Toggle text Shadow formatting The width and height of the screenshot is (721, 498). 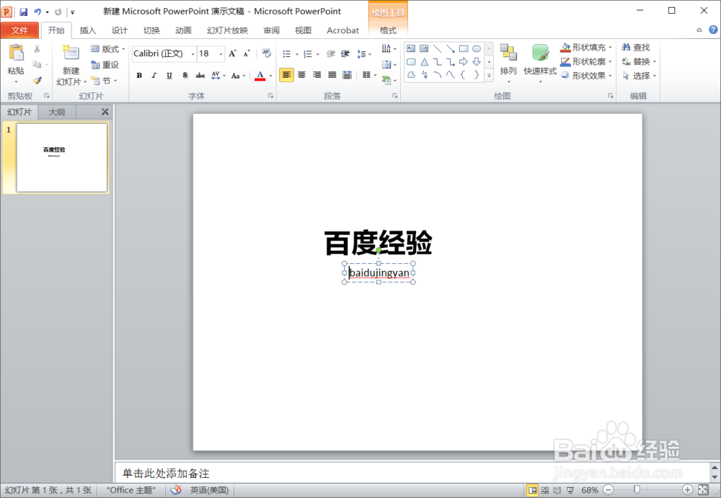pyautogui.click(x=185, y=76)
